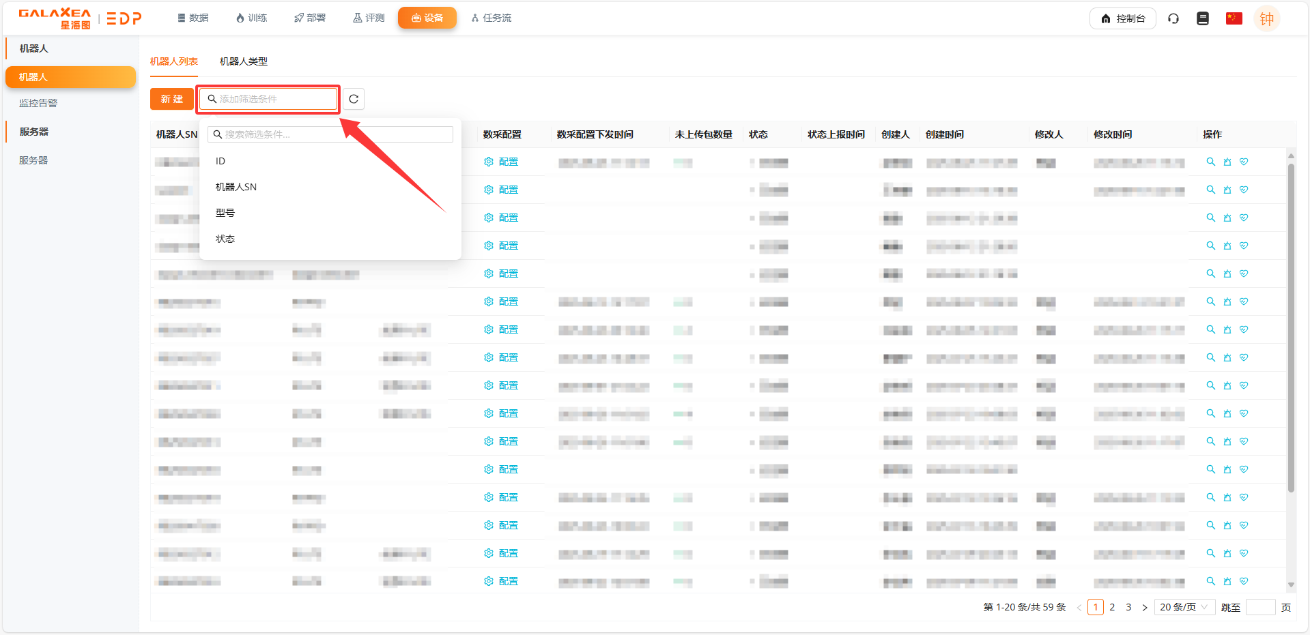
Task: Click the 控制台 console button
Action: click(1123, 18)
